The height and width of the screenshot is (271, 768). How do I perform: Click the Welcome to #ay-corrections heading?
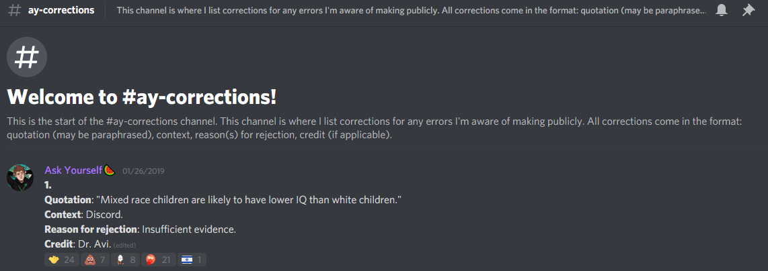pyautogui.click(x=142, y=97)
